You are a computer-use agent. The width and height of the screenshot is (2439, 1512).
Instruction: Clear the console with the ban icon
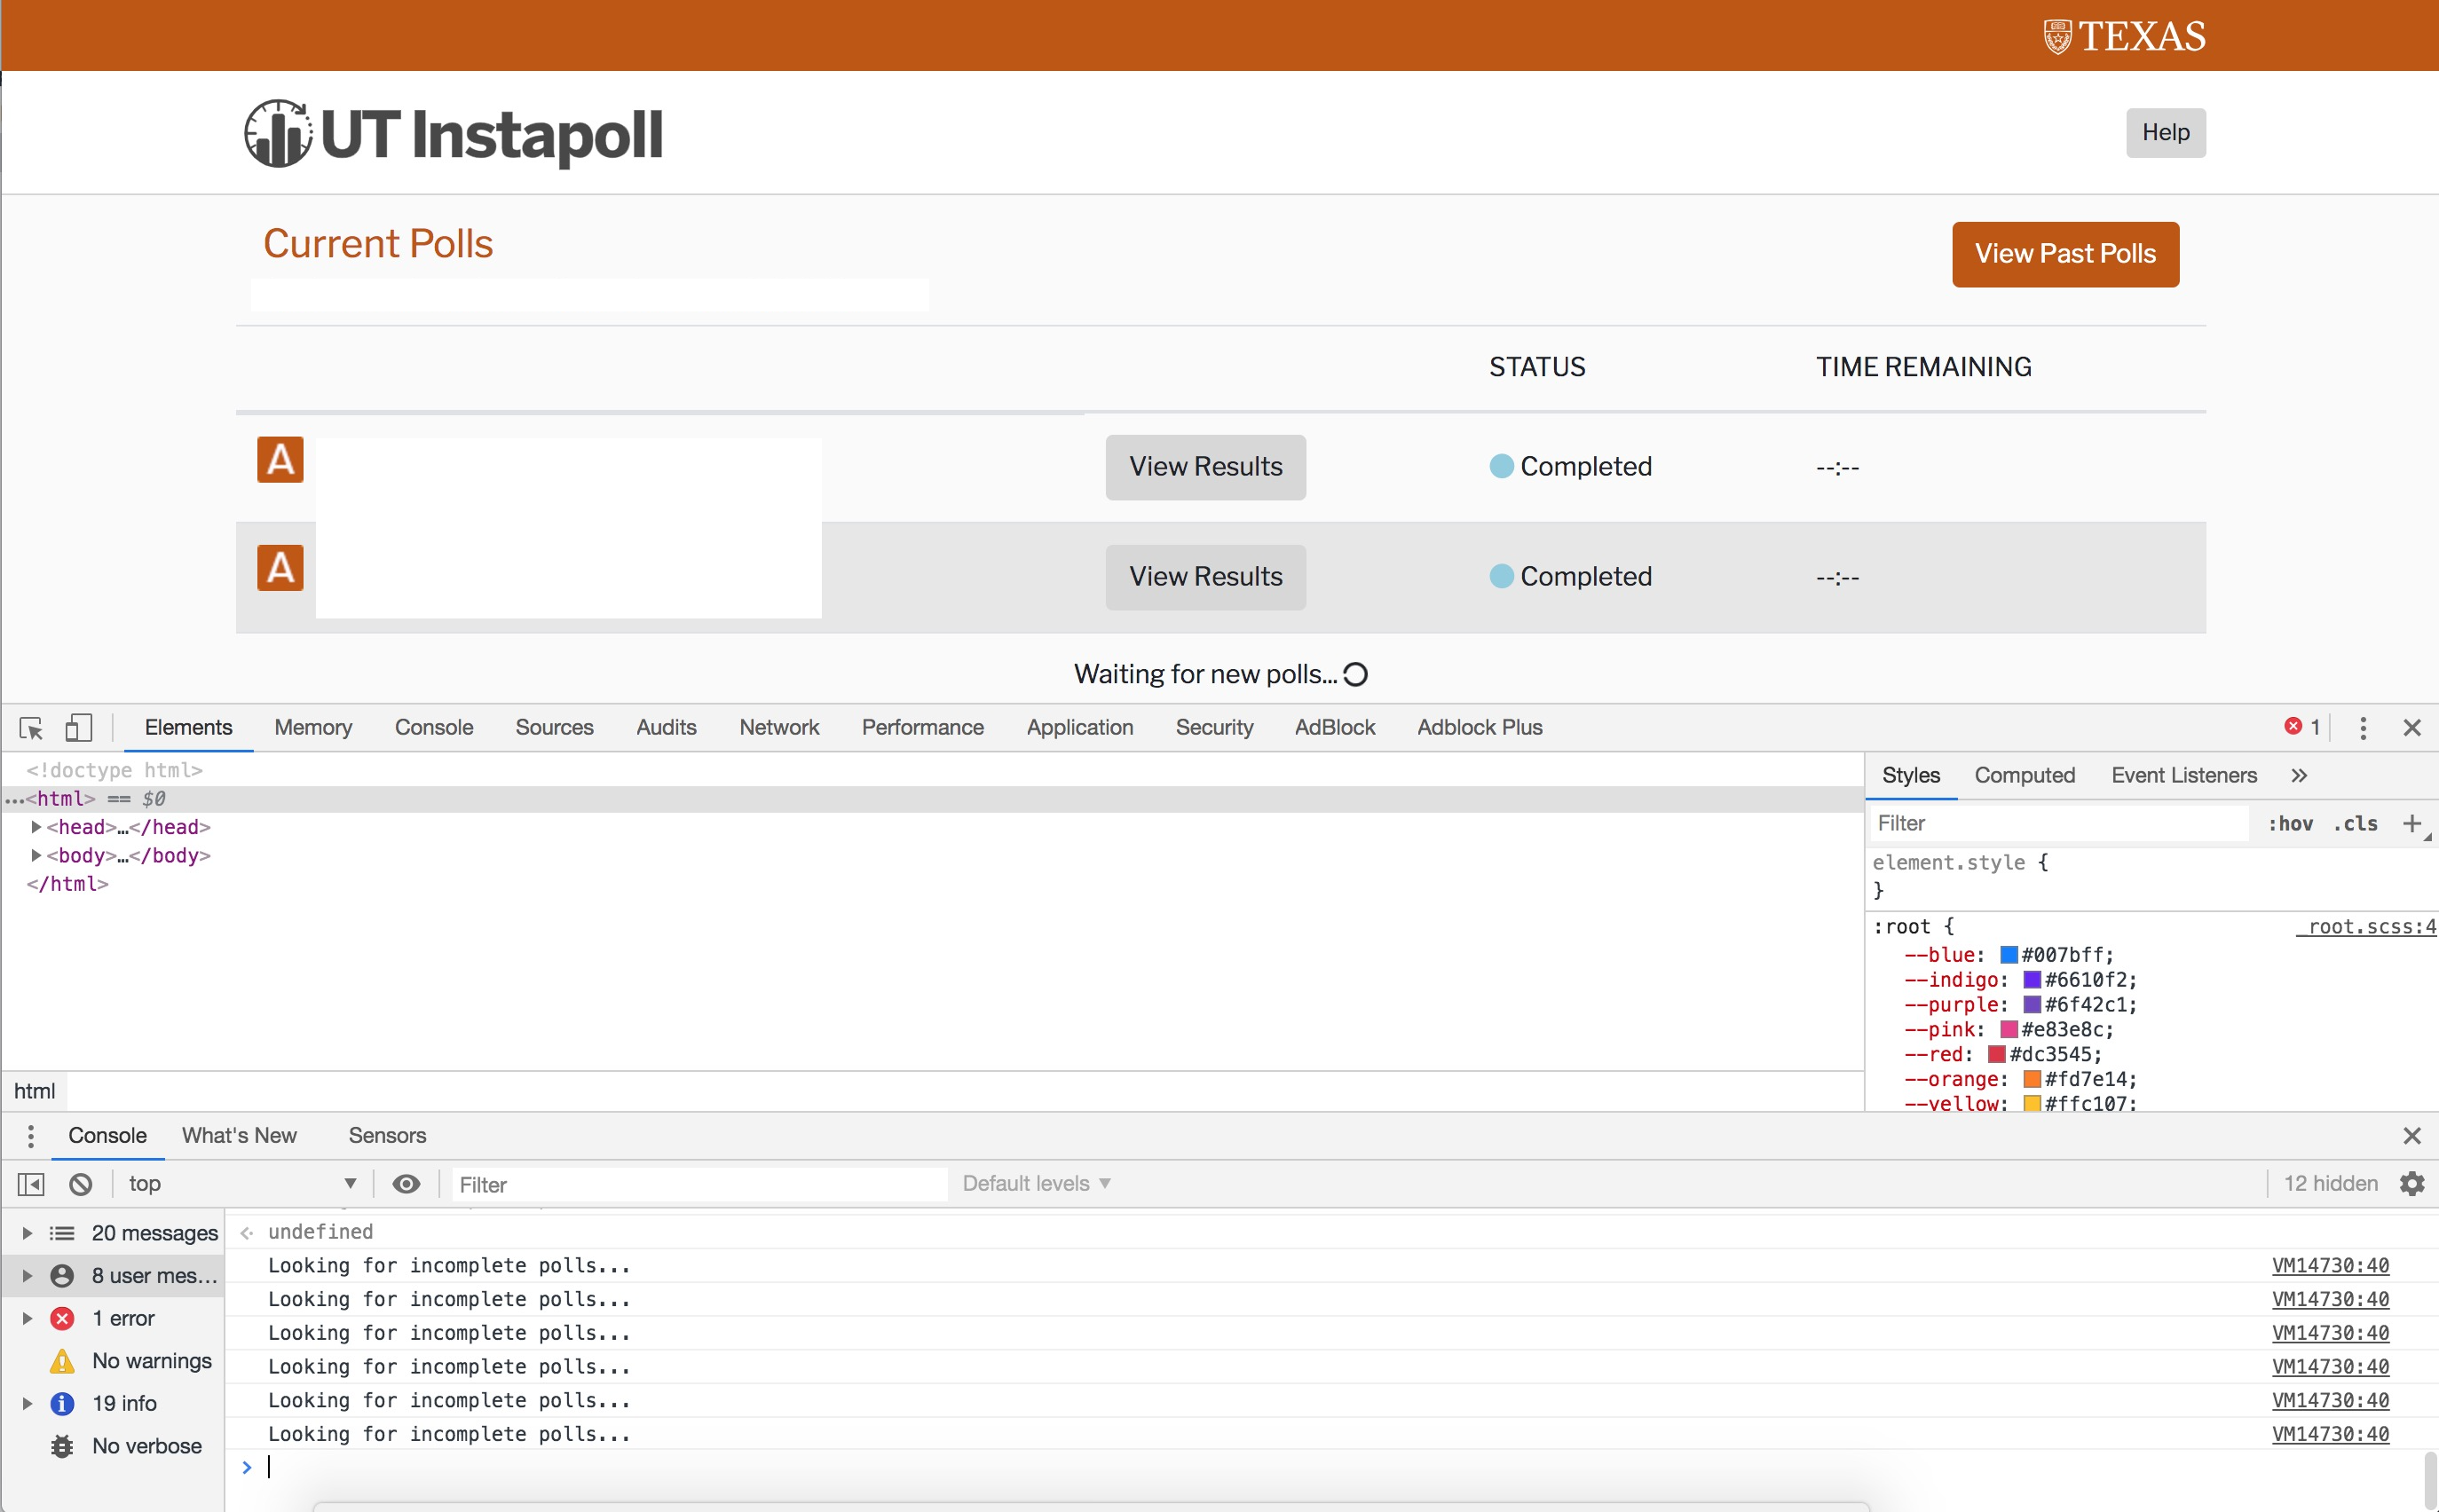[81, 1184]
